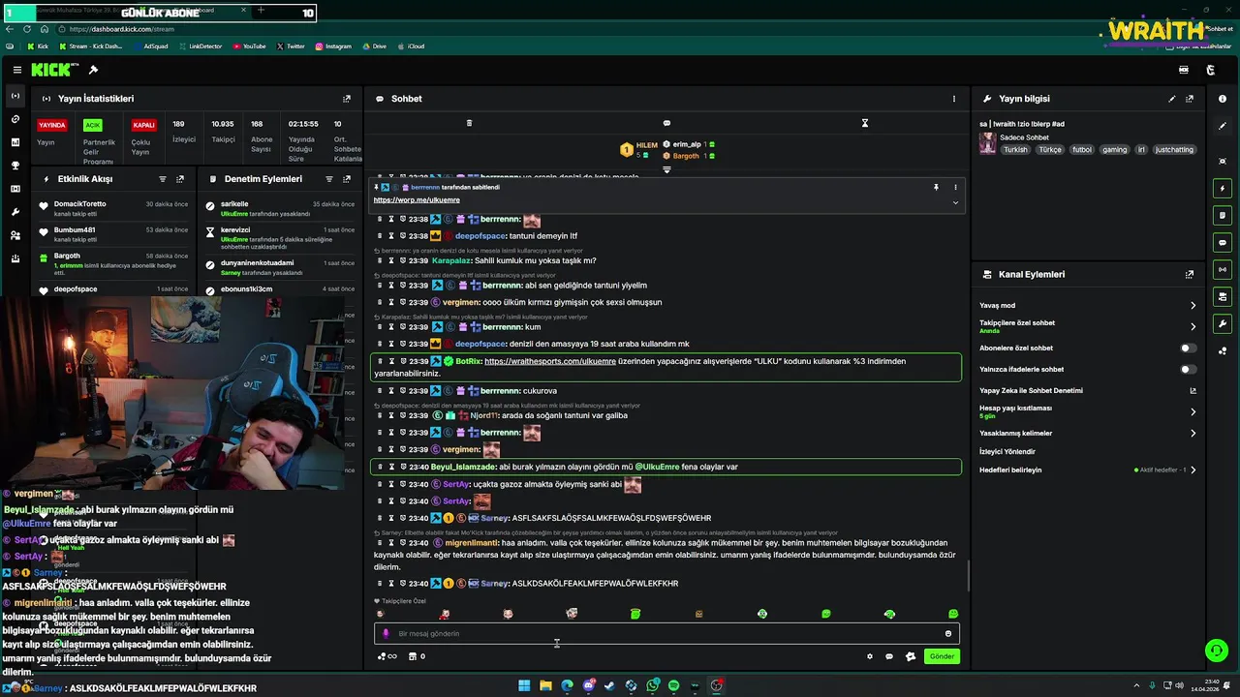Open the YouTube bookmark
The width and height of the screenshot is (1240, 697).
click(x=249, y=45)
